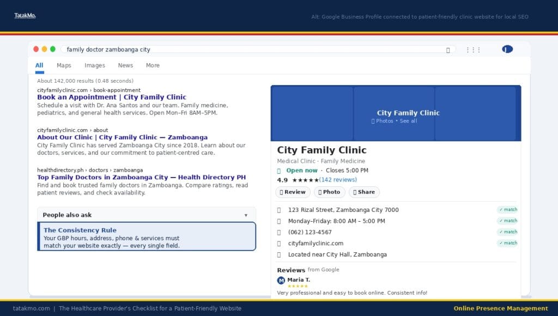Click the clock icon beside Open now
Viewport: 558px width, 316px height.
pyautogui.click(x=279, y=171)
